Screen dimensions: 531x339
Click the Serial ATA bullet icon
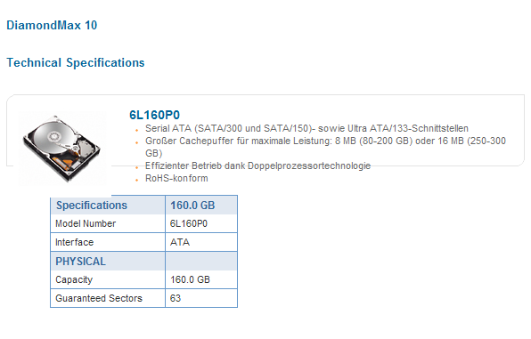tap(137, 130)
